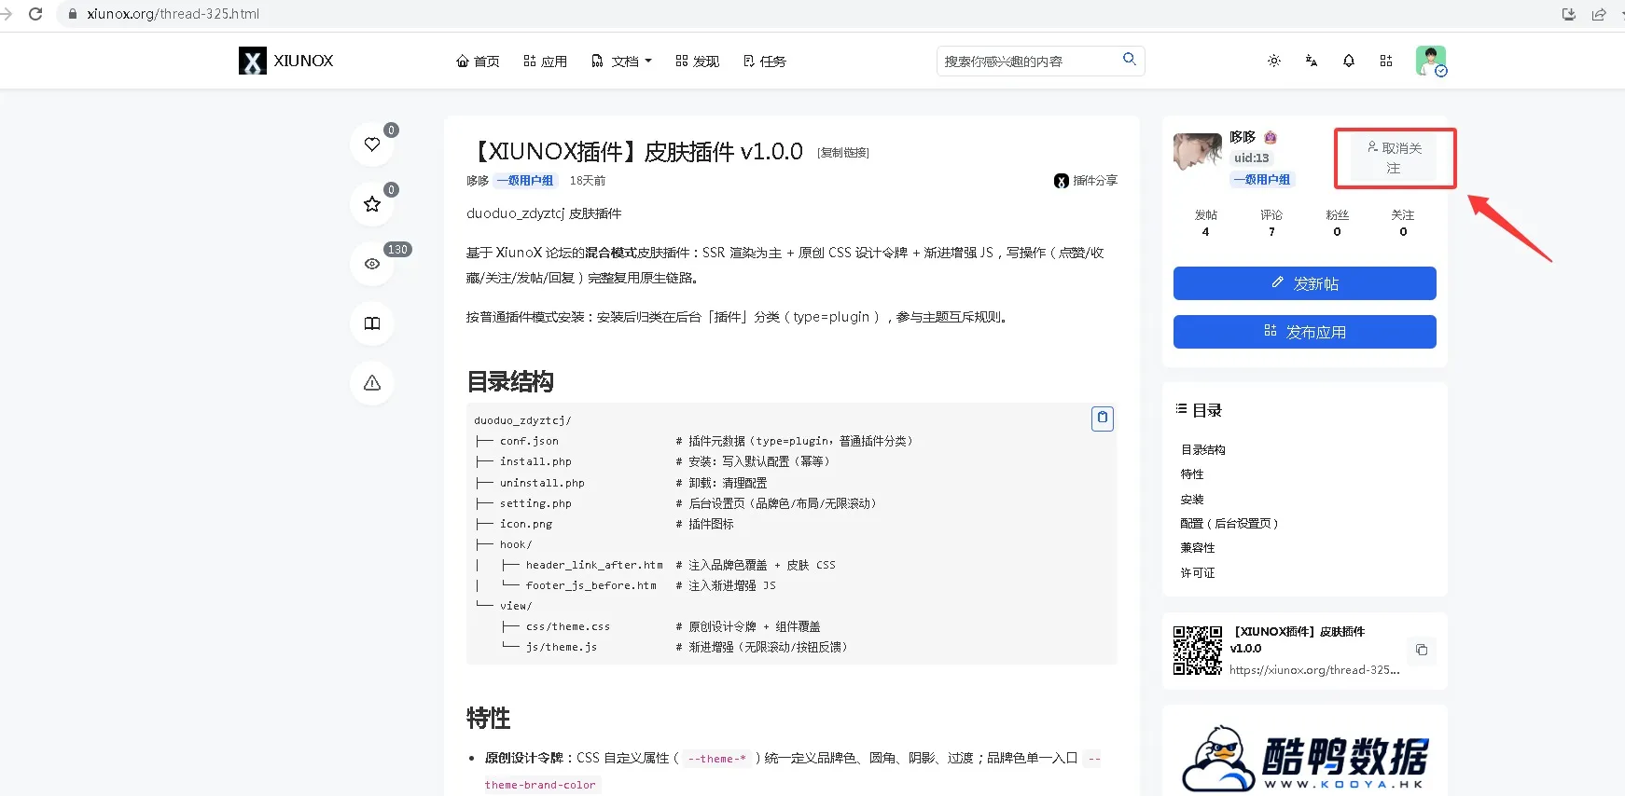Like the thread with heart icon

(372, 144)
